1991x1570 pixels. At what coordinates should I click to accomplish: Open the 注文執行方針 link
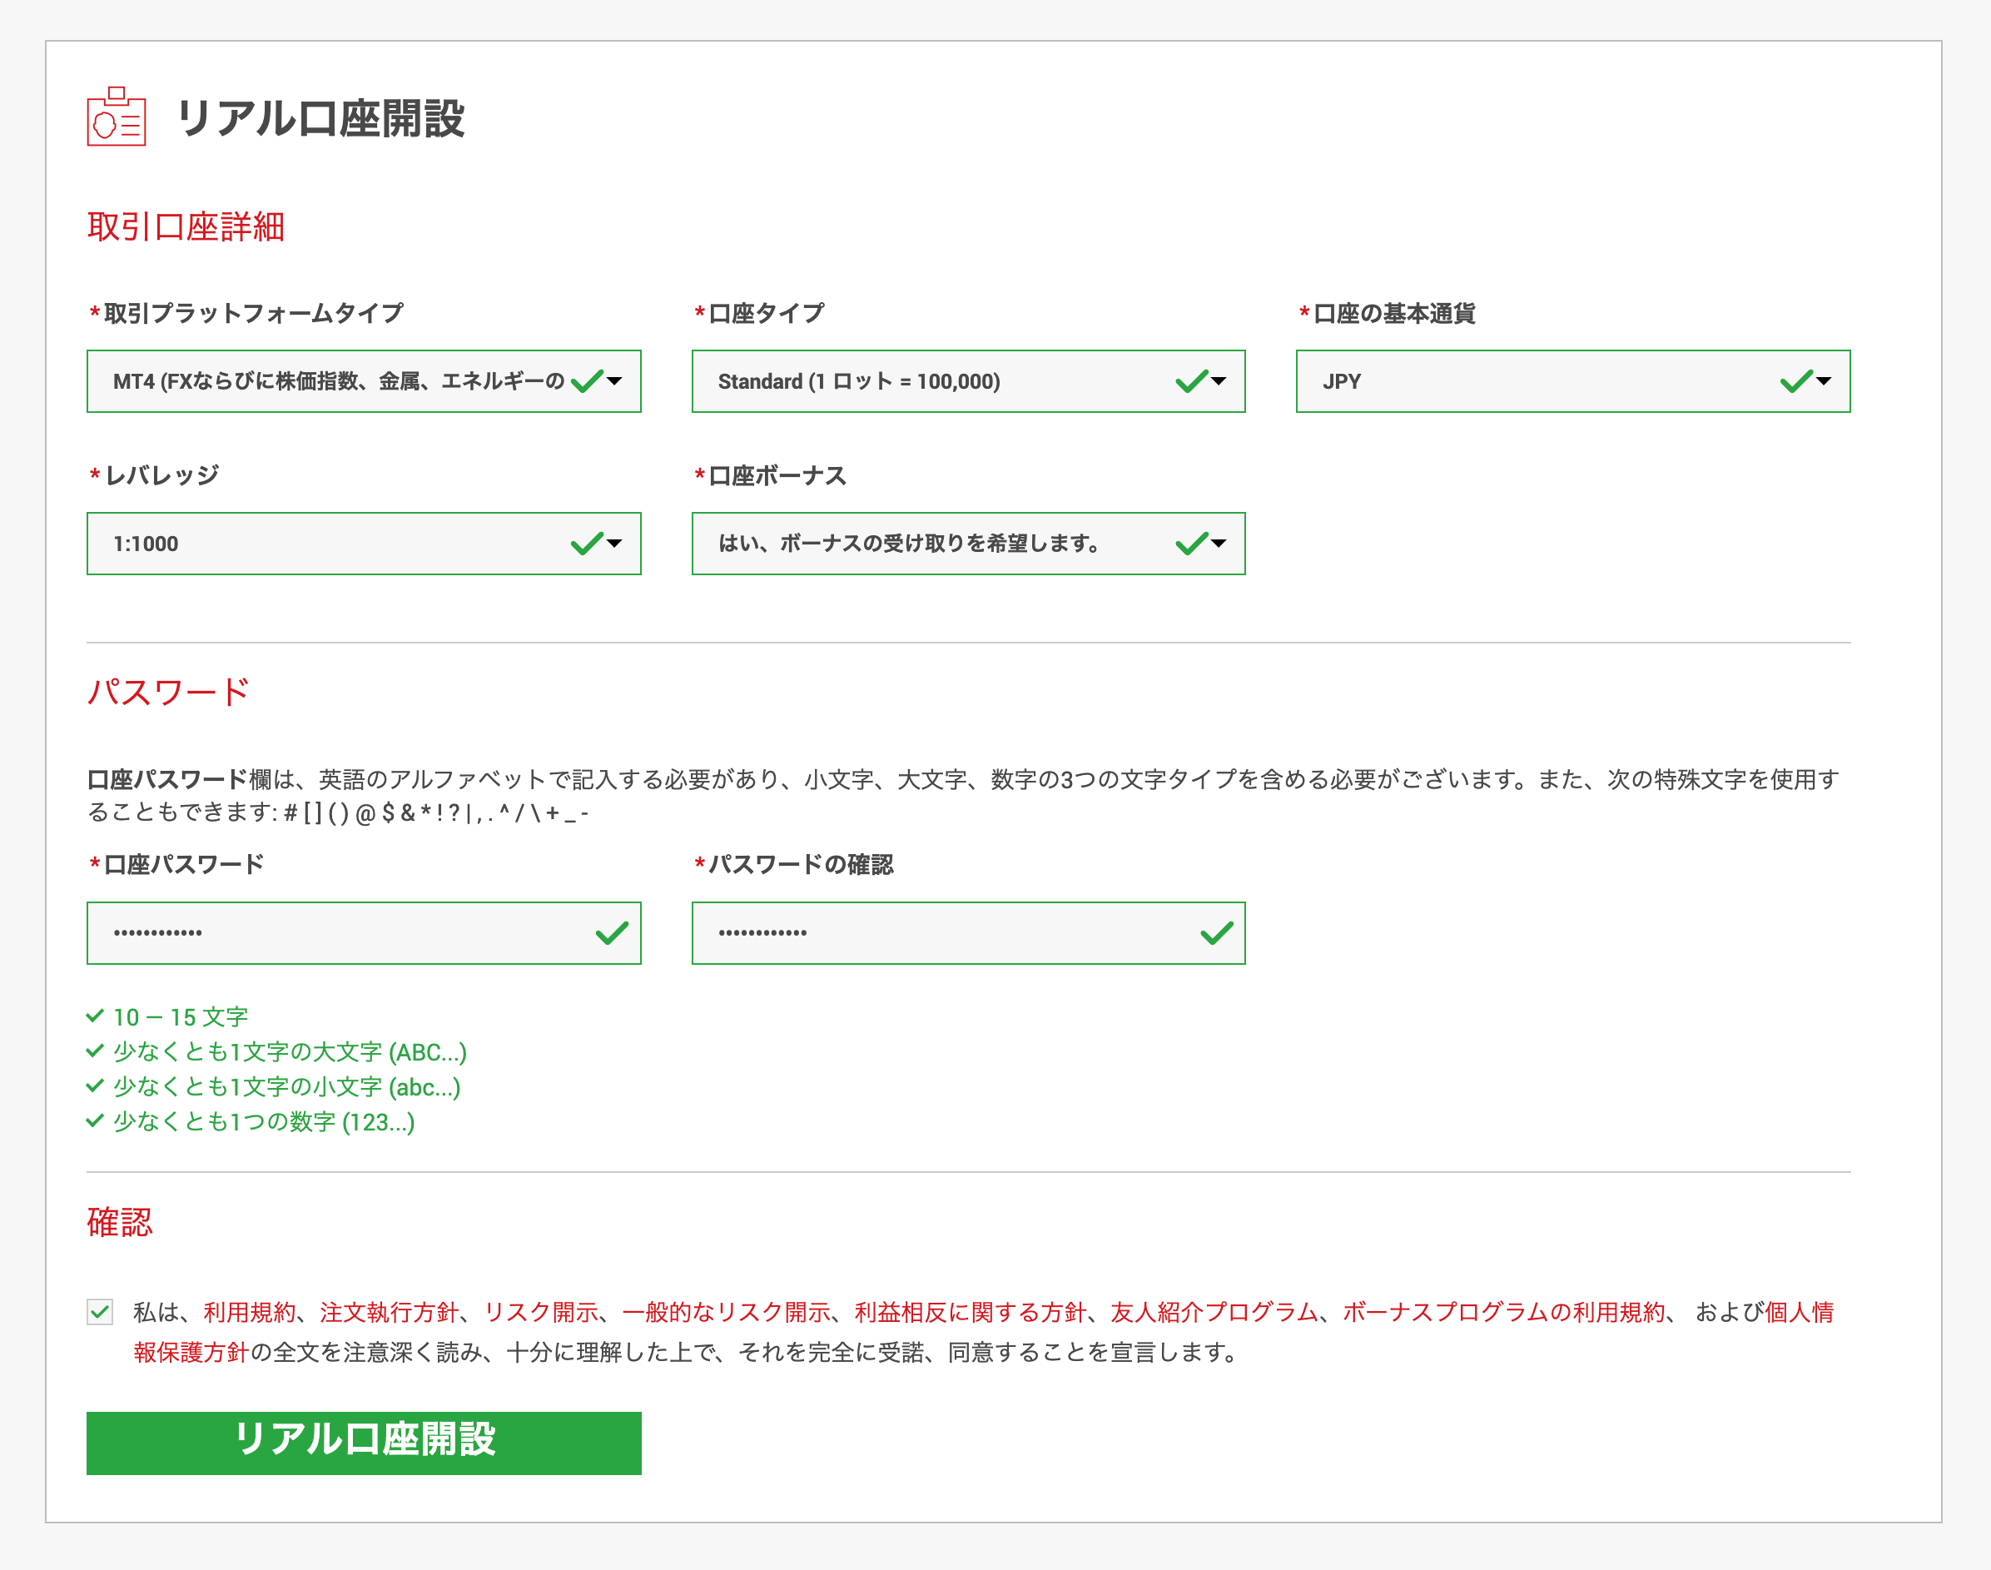389,1312
